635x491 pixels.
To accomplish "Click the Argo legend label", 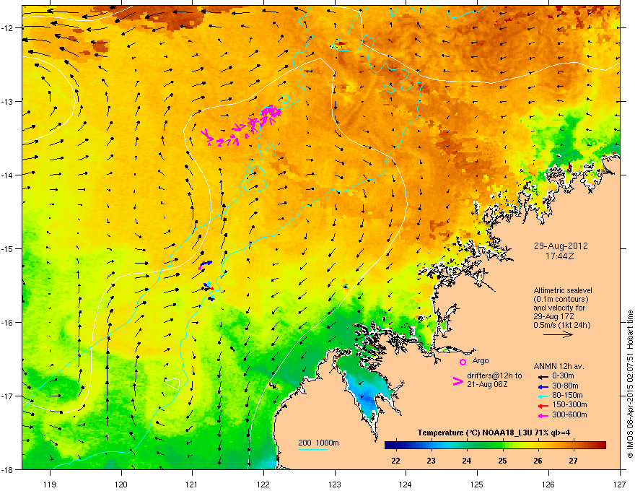I will click(481, 360).
